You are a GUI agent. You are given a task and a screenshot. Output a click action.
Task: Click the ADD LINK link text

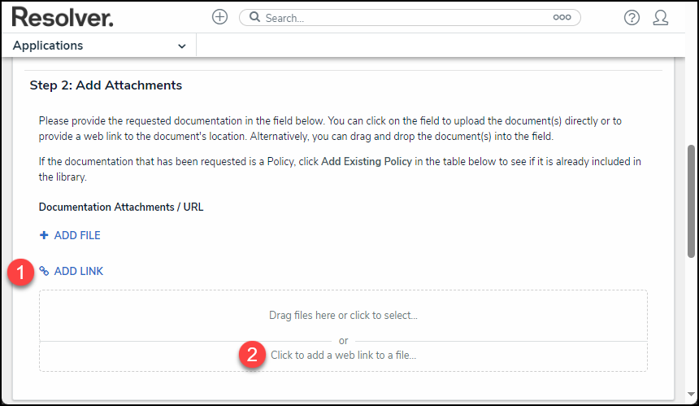[79, 271]
